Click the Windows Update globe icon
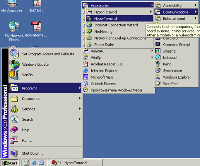The width and height of the screenshot is (200, 166). [x=14, y=64]
